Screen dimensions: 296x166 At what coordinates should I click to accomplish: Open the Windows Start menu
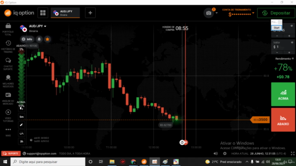click(5, 162)
